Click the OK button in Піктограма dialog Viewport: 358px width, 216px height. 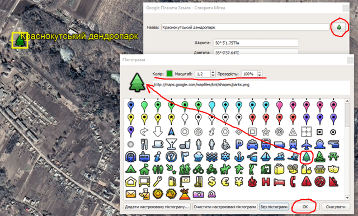pos(305,207)
